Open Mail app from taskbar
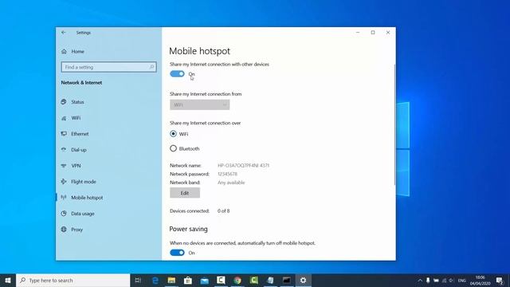This screenshot has height=287, width=510. click(204, 280)
